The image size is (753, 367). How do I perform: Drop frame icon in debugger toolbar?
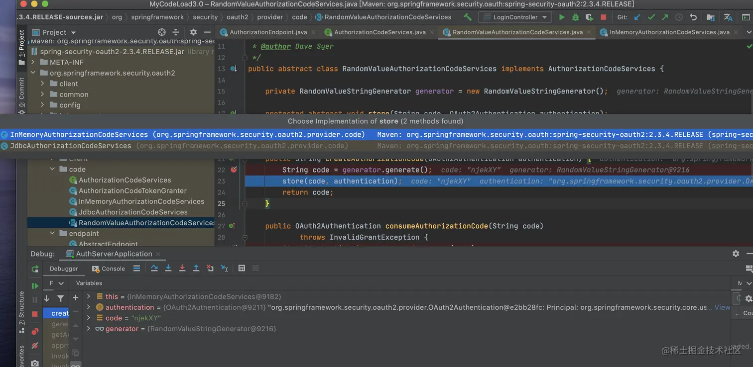(210, 268)
